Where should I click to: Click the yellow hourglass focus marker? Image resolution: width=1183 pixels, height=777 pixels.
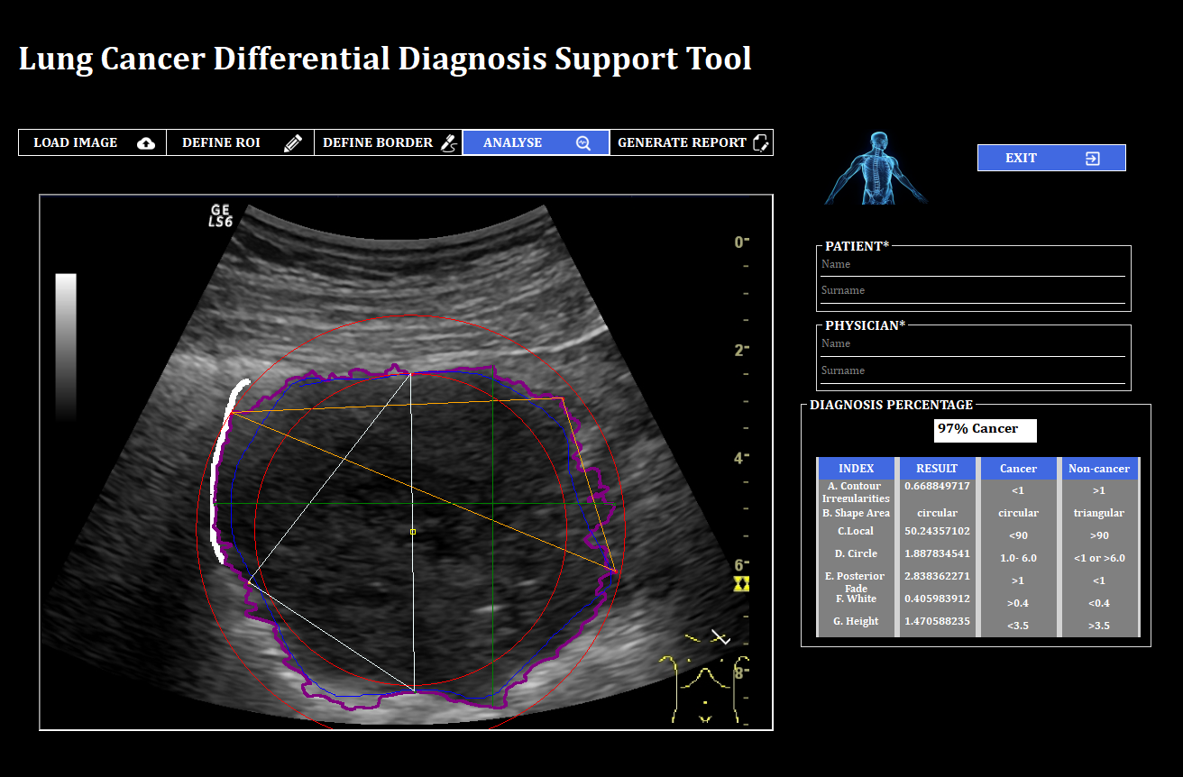click(x=741, y=584)
